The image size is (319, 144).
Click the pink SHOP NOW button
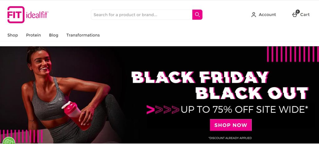pyautogui.click(x=231, y=125)
